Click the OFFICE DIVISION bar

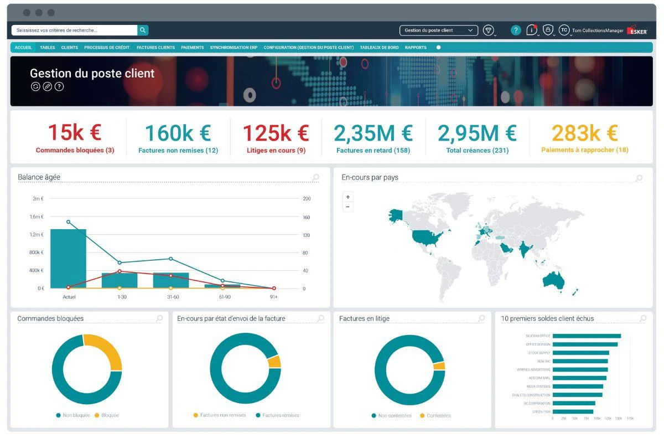point(585,344)
